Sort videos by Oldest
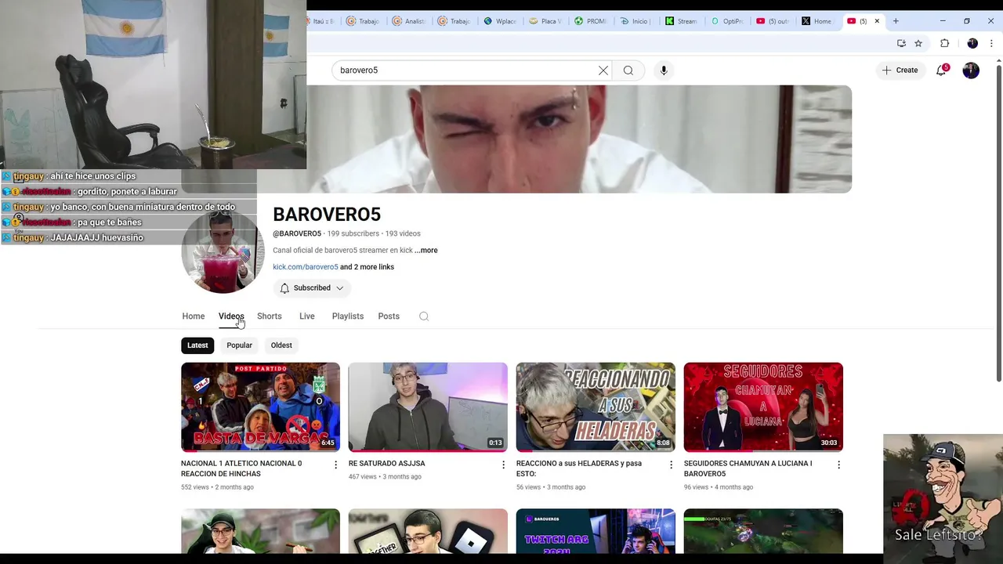The image size is (1003, 564). coord(281,345)
